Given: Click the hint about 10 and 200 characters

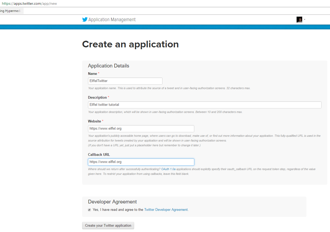Looking at the screenshot, I should pyautogui.click(x=165, y=112).
